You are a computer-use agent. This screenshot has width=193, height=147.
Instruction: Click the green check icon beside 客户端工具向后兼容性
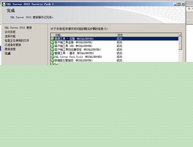pos(52,50)
